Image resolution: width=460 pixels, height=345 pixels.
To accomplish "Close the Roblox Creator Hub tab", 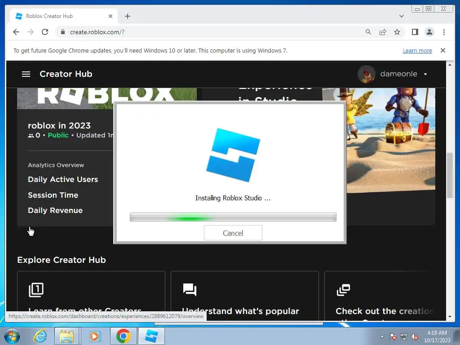I will [111, 16].
